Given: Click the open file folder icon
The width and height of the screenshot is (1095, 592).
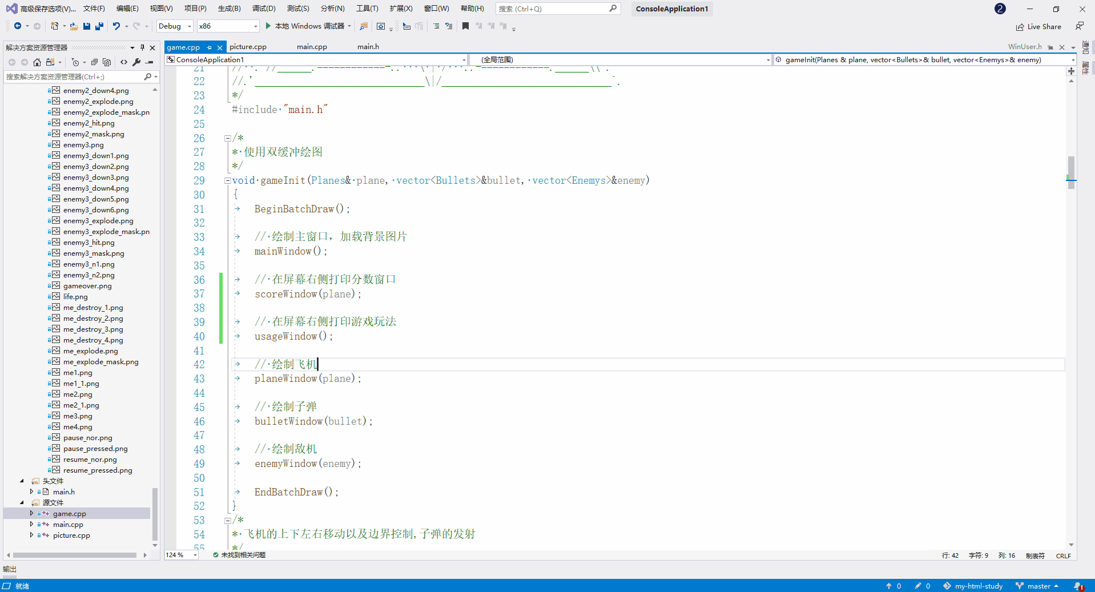Looking at the screenshot, I should 74,26.
